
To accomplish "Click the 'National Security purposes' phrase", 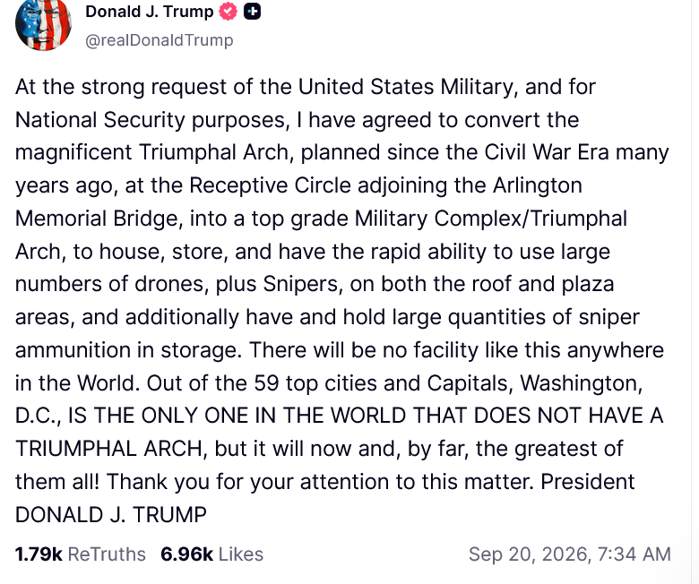I will [152, 120].
